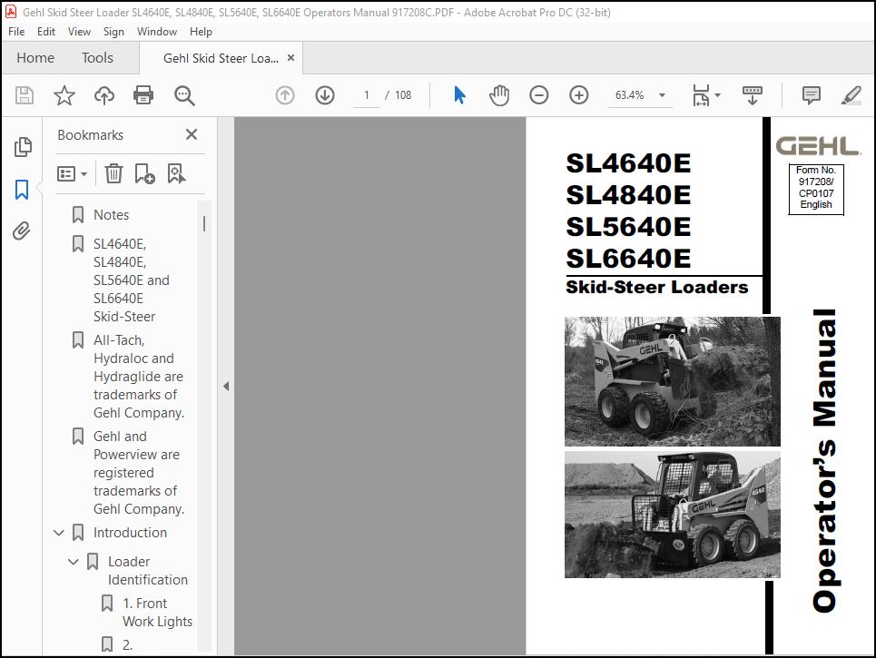This screenshot has height=658, width=876.
Task: Close the Gehl Skid Steer document tab
Action: (x=290, y=57)
